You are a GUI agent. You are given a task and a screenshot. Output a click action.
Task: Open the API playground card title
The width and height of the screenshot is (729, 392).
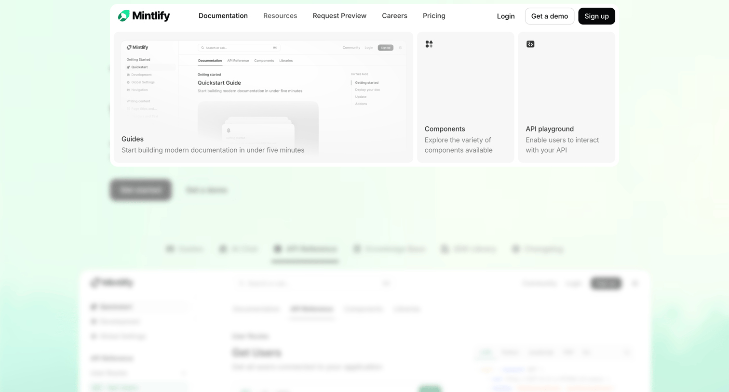(550, 129)
